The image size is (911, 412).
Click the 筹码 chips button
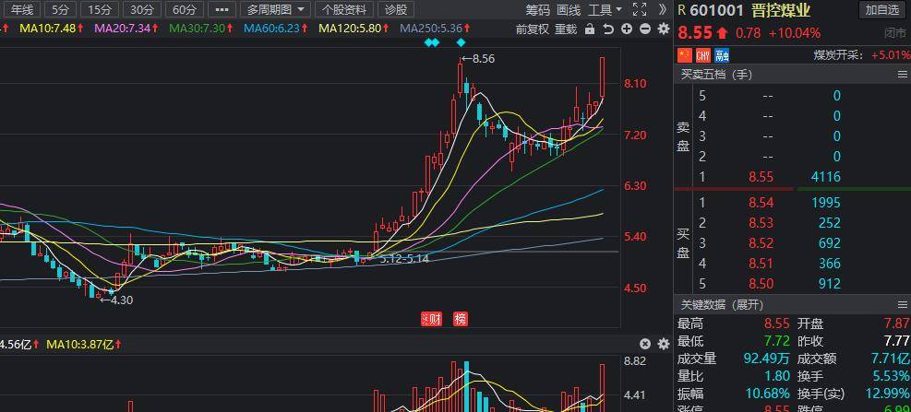tap(537, 10)
